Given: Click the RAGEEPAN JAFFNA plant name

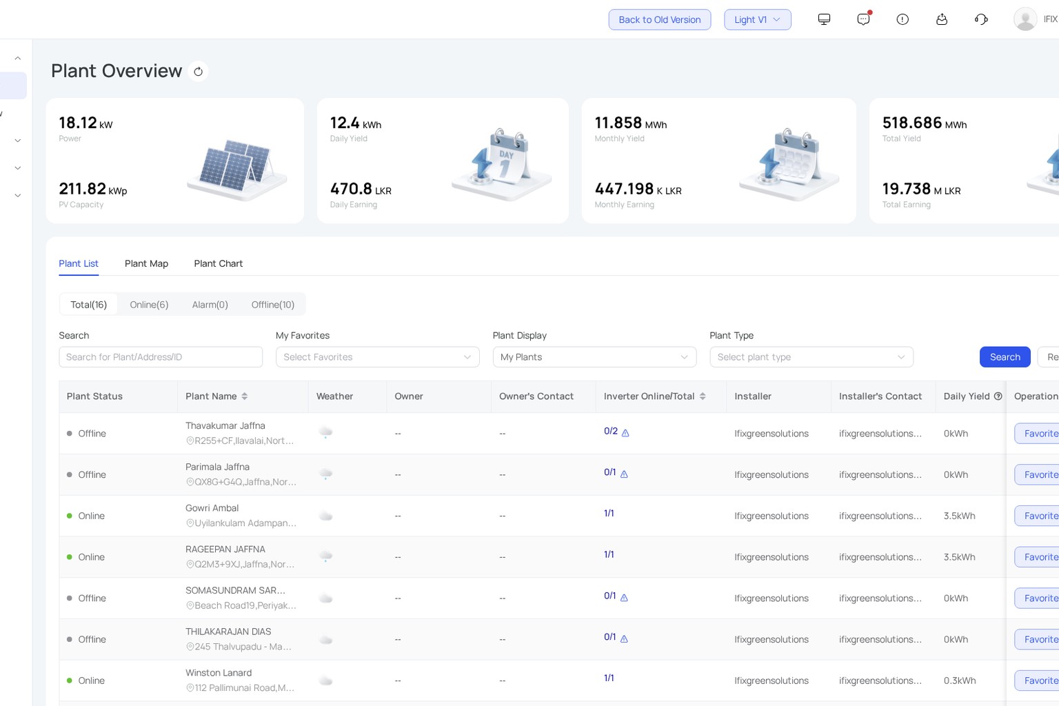Looking at the screenshot, I should point(225,549).
